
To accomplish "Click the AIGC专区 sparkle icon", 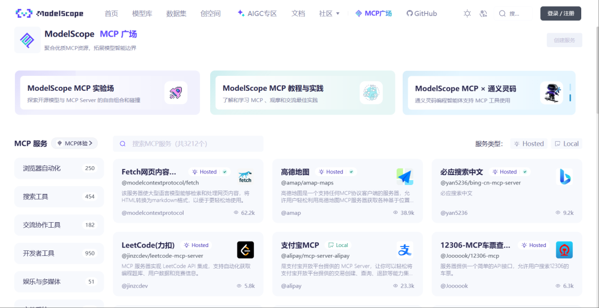I will coord(241,13).
